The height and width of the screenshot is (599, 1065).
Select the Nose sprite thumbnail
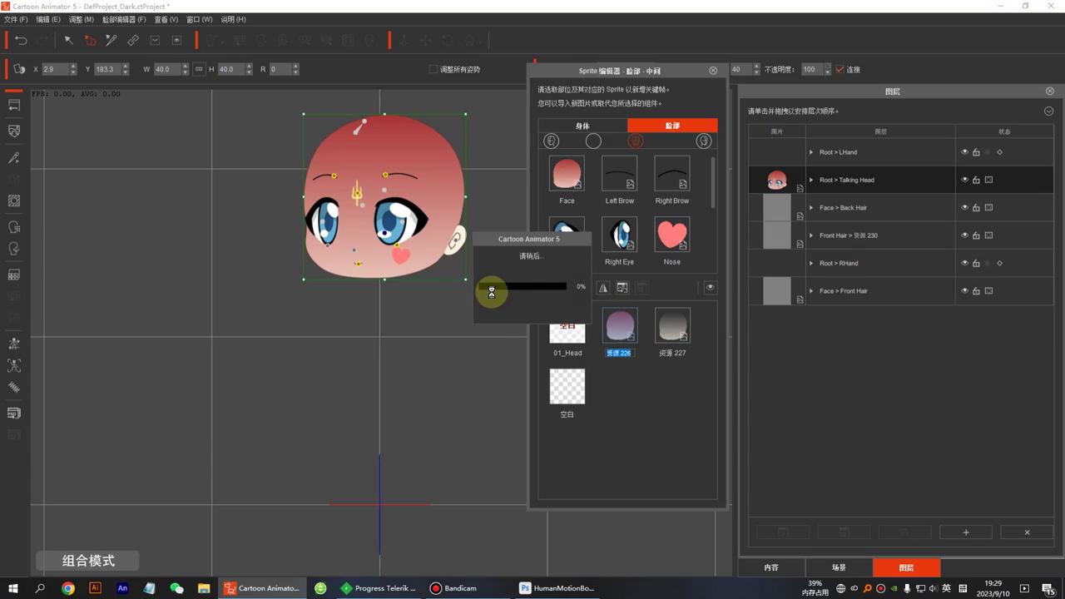(x=671, y=236)
